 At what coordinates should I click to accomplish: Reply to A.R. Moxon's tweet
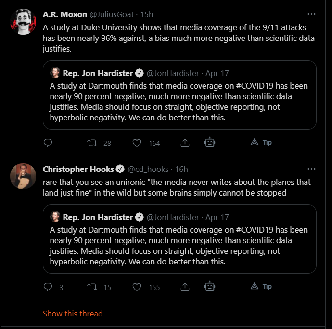click(48, 143)
